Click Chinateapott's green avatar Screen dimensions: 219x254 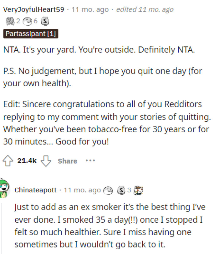(4, 189)
